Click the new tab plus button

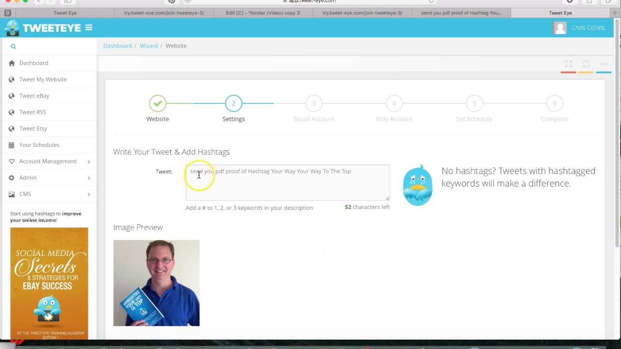pyautogui.click(x=615, y=13)
